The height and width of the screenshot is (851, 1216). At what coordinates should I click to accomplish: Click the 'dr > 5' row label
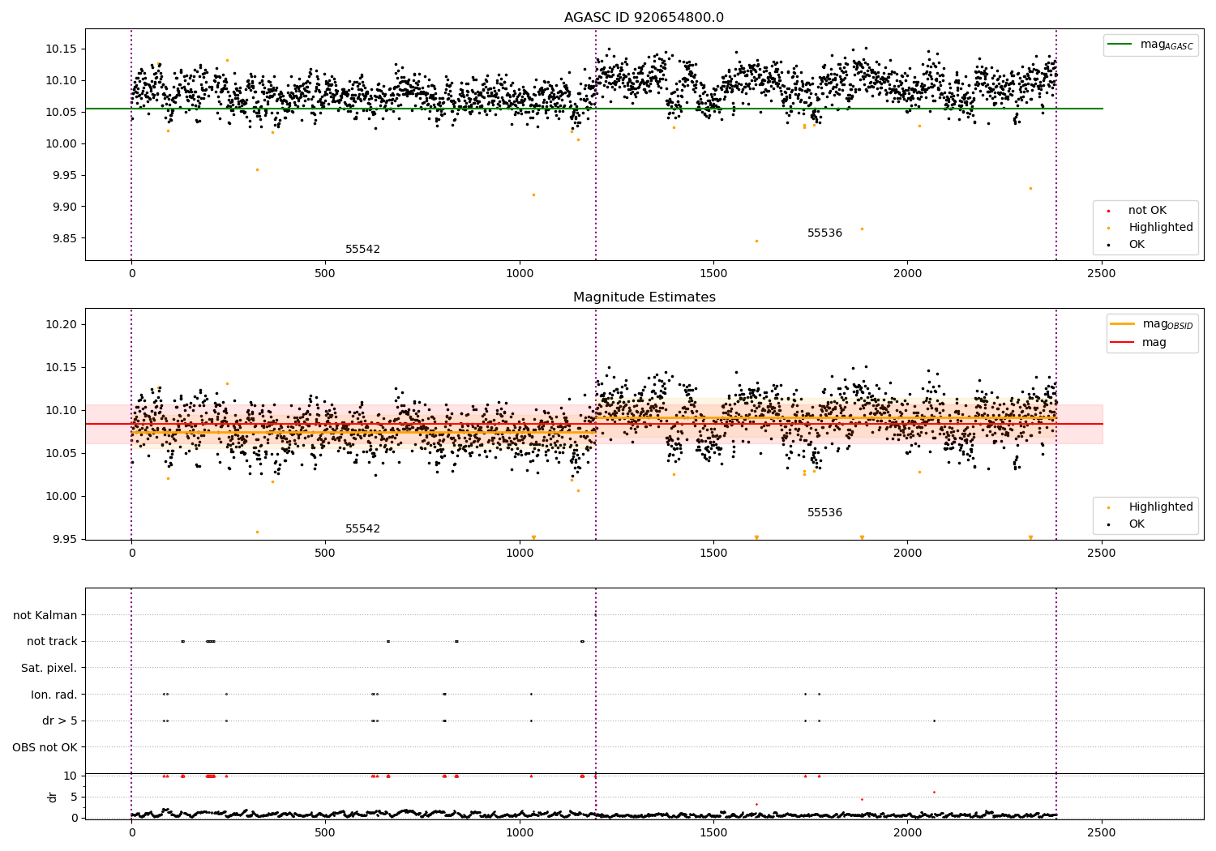pyautogui.click(x=60, y=721)
